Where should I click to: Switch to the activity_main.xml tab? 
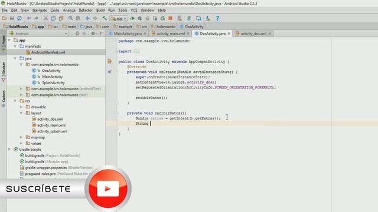[171, 34]
